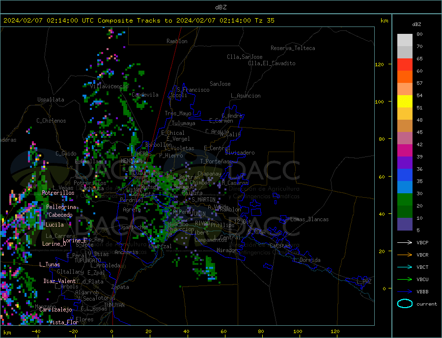Click the S_ROSA label
Screen dimensions: 442x338
(x=256, y=232)
